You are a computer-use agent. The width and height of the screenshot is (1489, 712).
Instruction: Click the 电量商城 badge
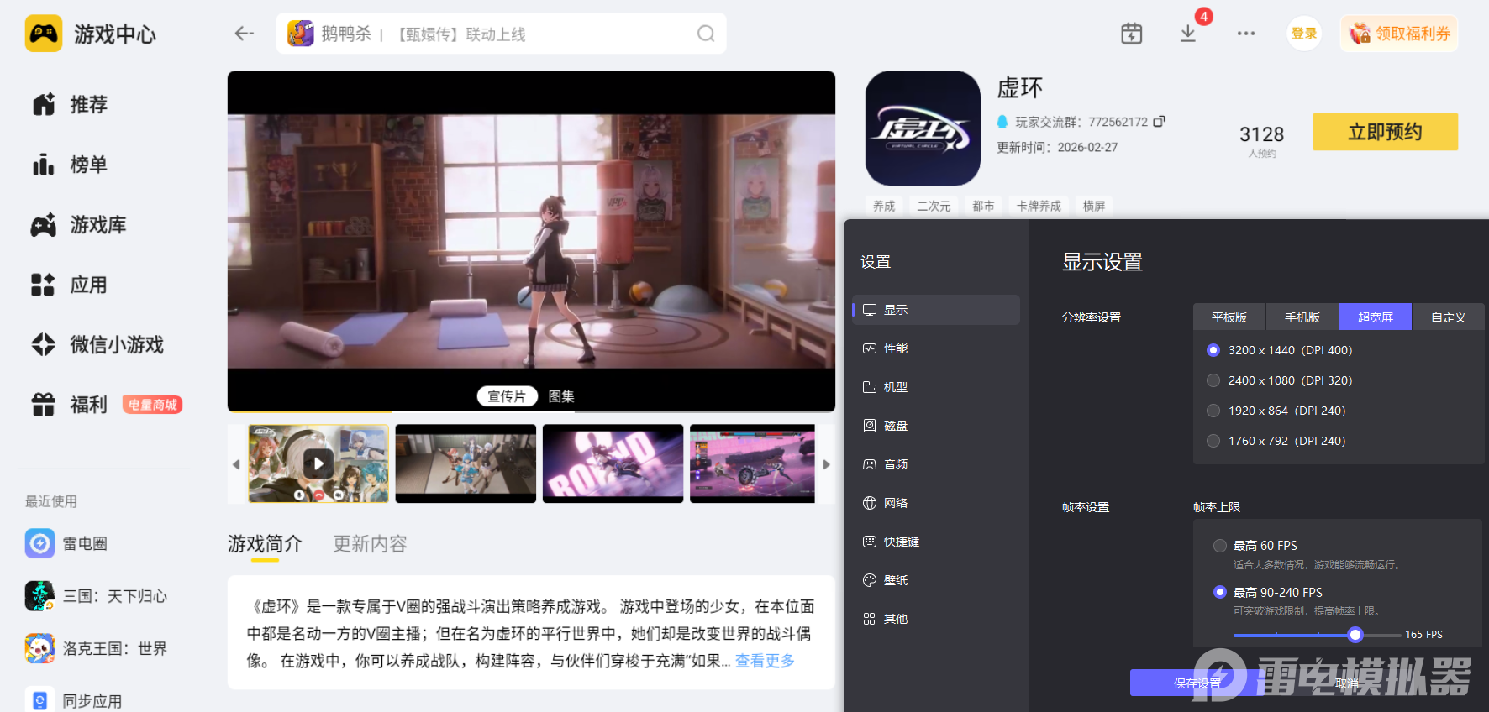click(x=153, y=405)
